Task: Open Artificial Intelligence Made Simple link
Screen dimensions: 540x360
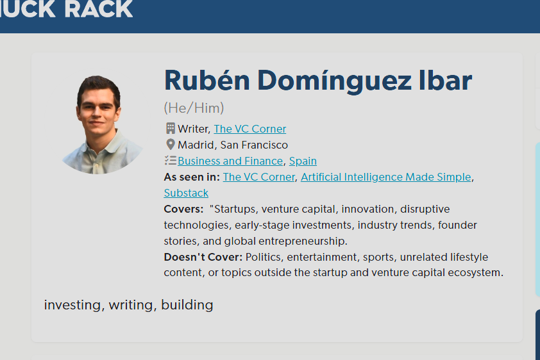Action: point(385,177)
